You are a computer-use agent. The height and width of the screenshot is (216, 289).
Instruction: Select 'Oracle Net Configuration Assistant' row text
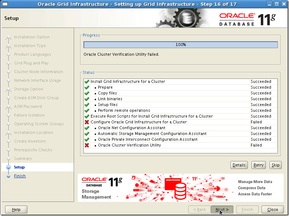(x=131, y=128)
